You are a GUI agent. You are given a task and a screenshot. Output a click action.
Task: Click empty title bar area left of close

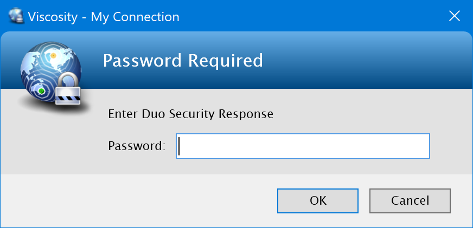click(x=325, y=16)
